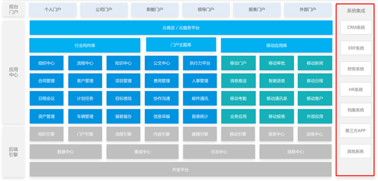Click the 移动考勤 tile

tap(238, 99)
